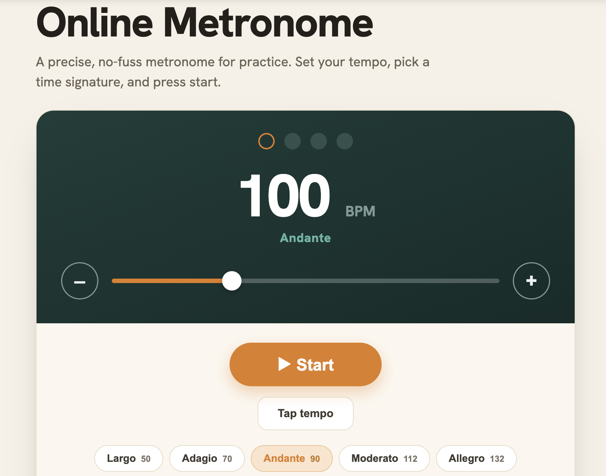Click the fourth beat indicator dot
This screenshot has width=606, height=476.
(x=345, y=141)
